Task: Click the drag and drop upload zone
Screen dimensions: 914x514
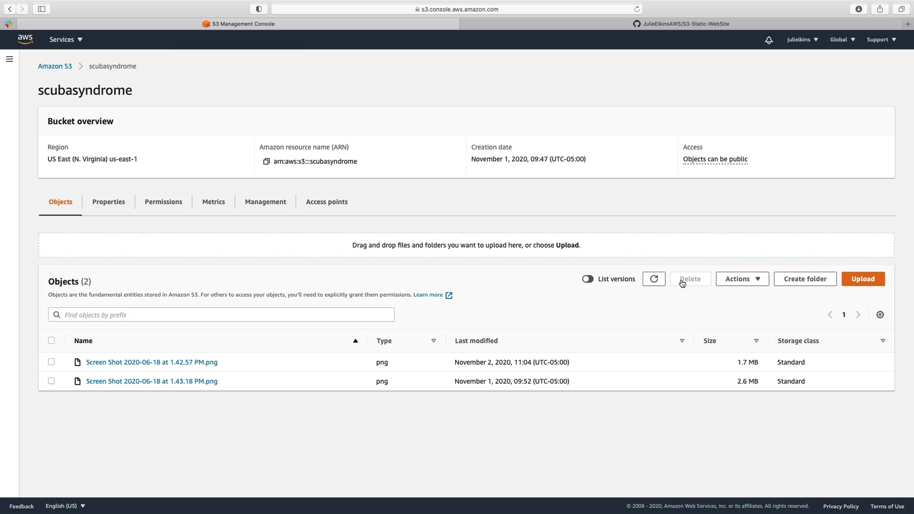Action: point(466,245)
